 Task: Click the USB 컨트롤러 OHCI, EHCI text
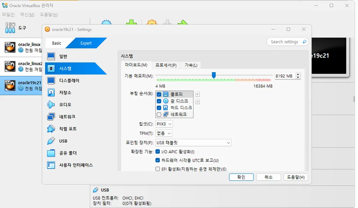118,198
